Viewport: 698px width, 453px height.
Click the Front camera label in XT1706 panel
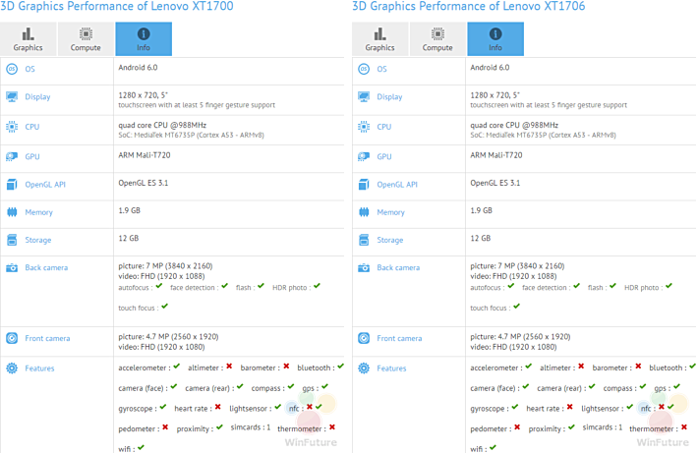399,338
